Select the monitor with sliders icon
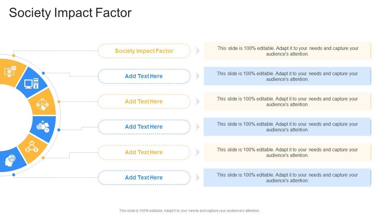Image resolution: width=380 pixels, height=214 pixels. coord(10,71)
